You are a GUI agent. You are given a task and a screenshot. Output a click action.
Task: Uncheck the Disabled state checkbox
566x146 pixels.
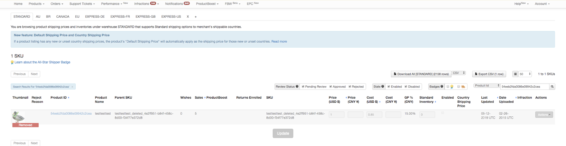(406, 86)
